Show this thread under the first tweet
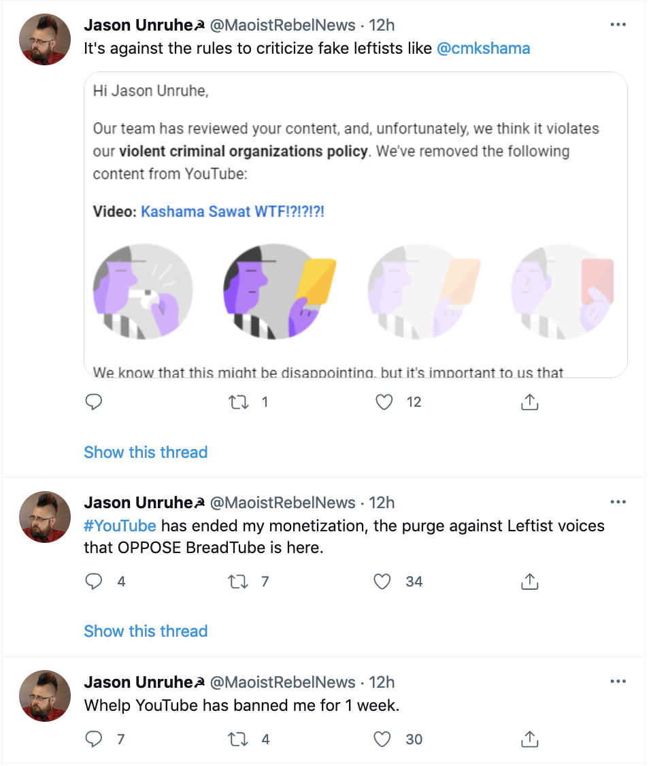 146,452
